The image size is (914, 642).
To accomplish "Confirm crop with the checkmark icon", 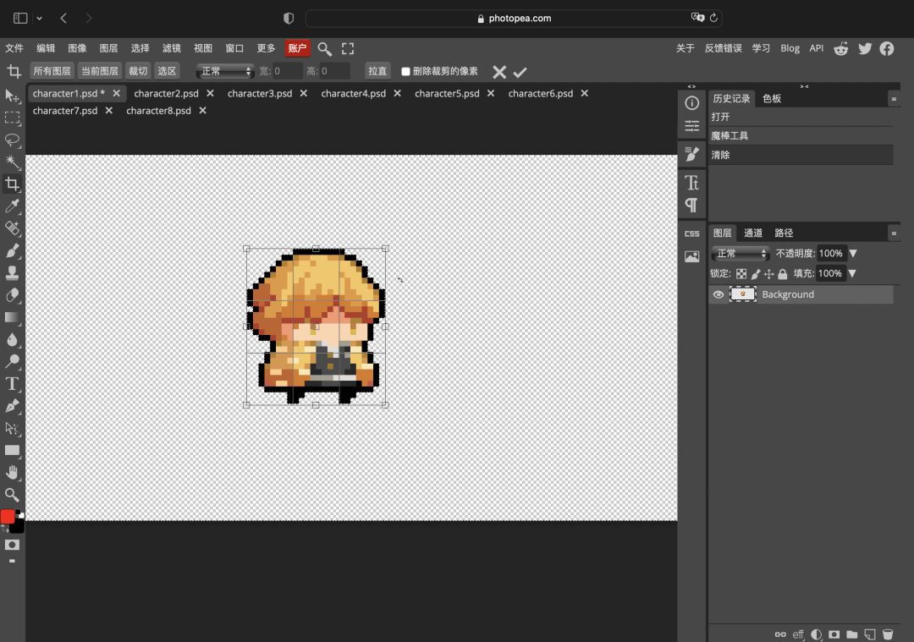I will pyautogui.click(x=520, y=72).
